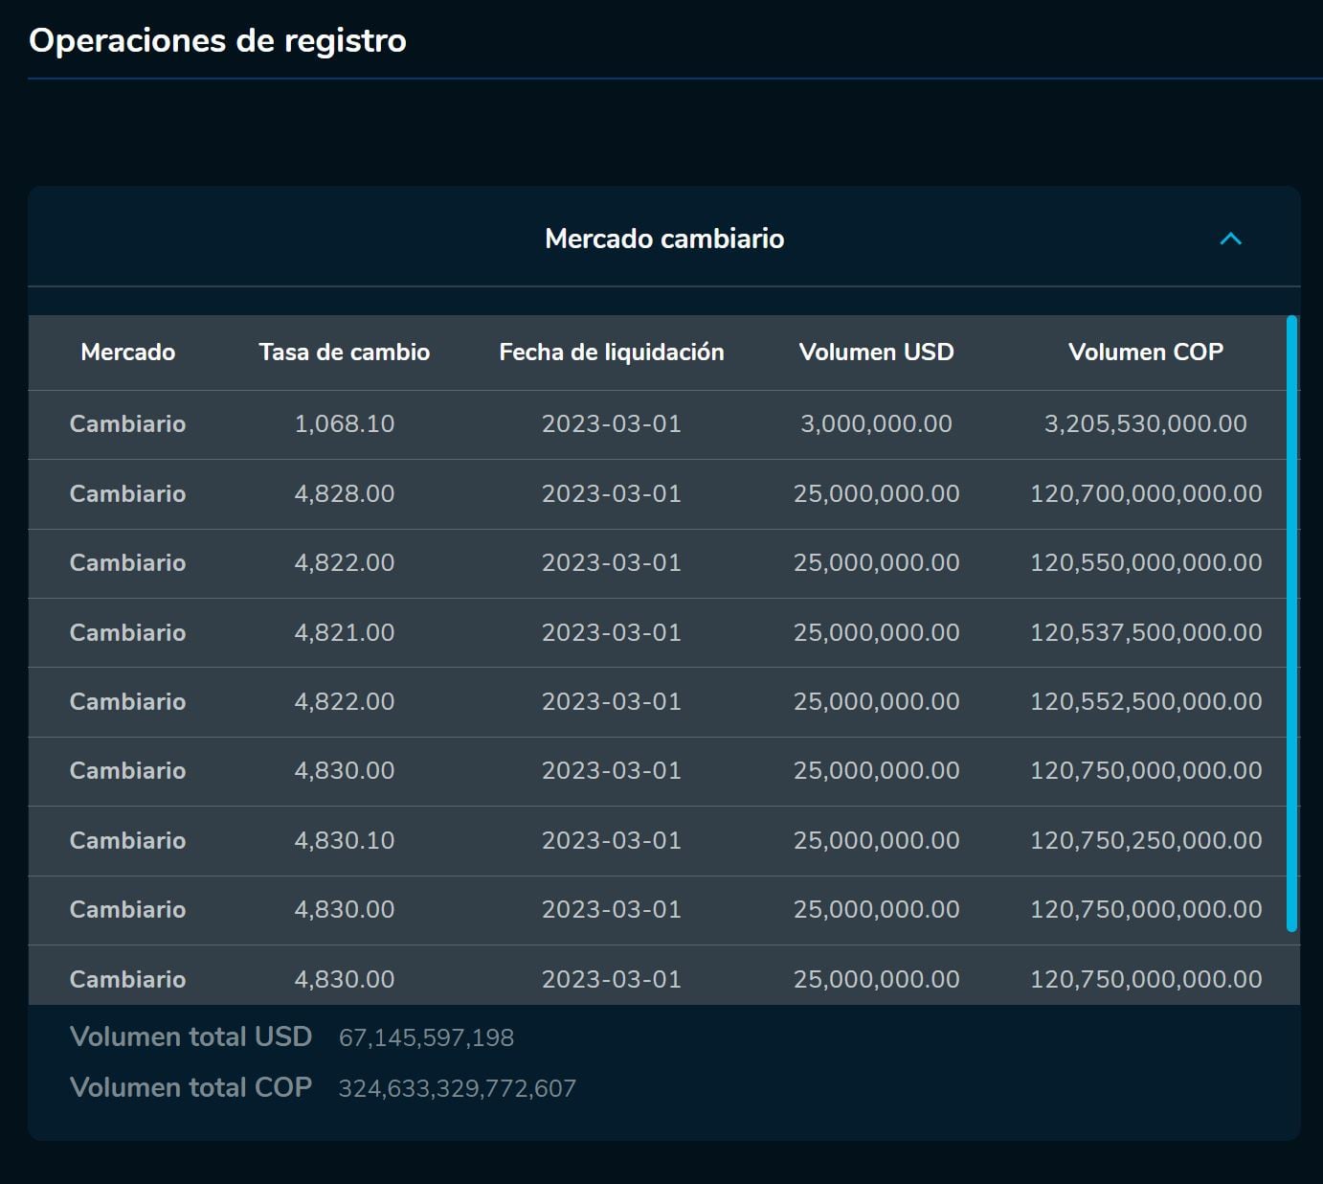Sort by Tasa de cambio column
Image resolution: width=1323 pixels, height=1184 pixels.
pos(344,353)
